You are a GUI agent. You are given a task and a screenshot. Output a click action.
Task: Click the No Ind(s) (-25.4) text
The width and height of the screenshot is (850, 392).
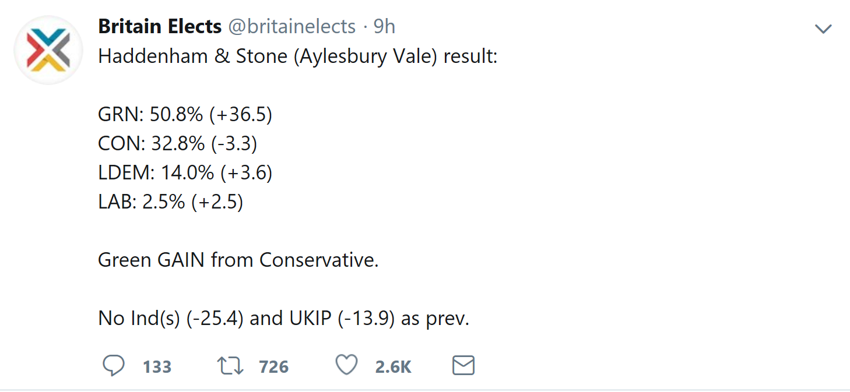click(170, 319)
